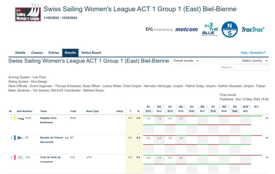Click the Help / Question? link

tap(253, 53)
